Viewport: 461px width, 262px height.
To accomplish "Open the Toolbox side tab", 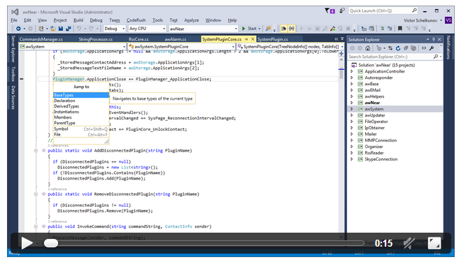I will (13, 74).
